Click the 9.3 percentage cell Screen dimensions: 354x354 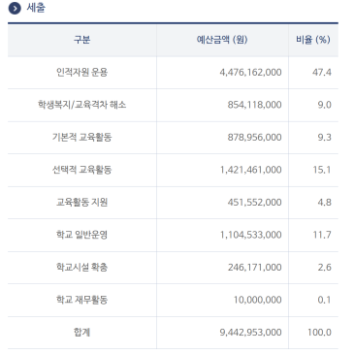324,138
